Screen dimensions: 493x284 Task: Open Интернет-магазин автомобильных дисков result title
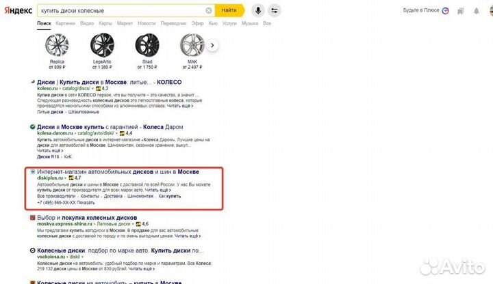point(118,172)
